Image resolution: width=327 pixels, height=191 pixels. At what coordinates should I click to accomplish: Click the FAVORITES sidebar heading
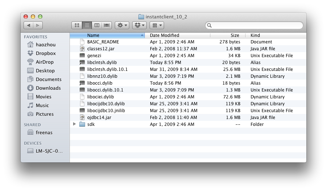[35, 37]
